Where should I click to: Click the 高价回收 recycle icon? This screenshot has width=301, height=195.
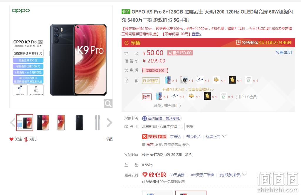pos(144,118)
